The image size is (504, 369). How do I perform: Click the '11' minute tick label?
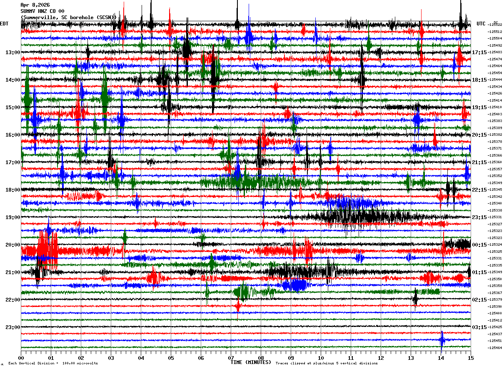point(351,358)
